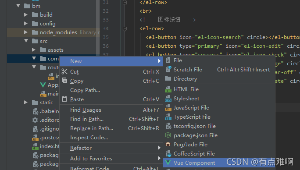Screen dimensions: 300x170
Task: Pick the Pug/Jade File icon
Action: pos(168,145)
